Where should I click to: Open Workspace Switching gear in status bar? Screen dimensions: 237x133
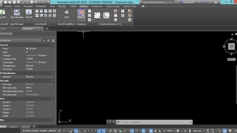pyautogui.click(x=178, y=131)
